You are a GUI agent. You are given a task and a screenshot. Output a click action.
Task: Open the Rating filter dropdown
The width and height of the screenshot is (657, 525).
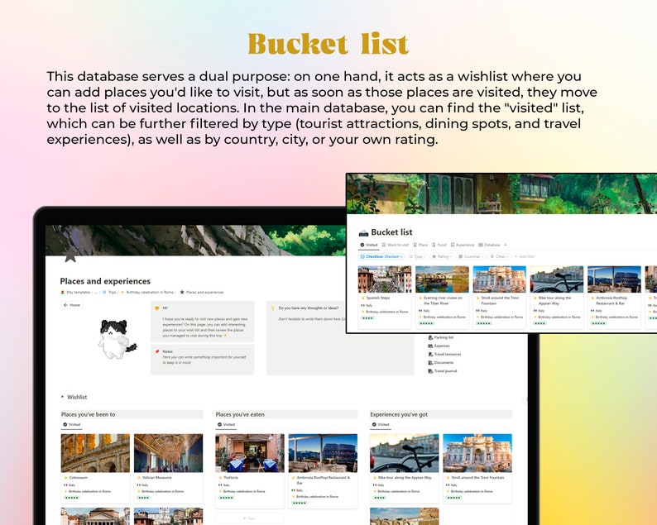tap(442, 256)
